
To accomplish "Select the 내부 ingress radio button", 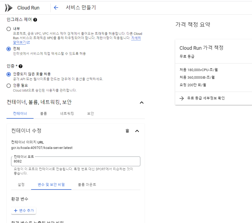I will tap(9, 29).
